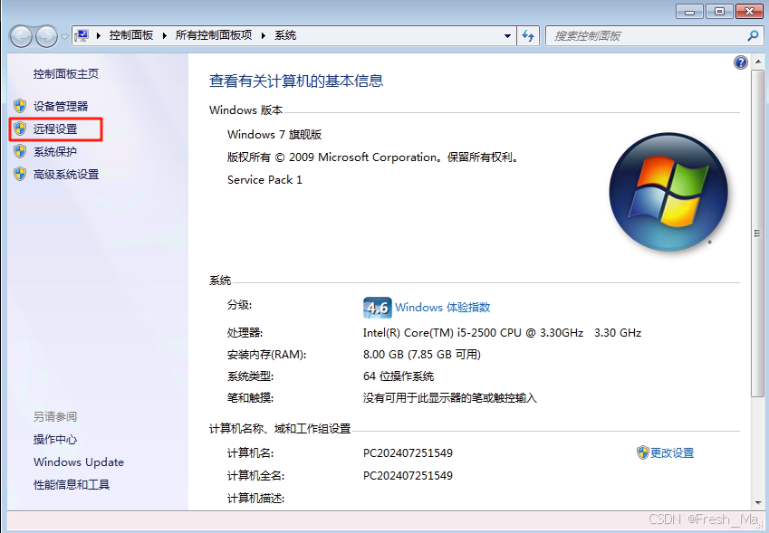Open 设备管理器 from the sidebar
769x533 pixels.
point(61,106)
